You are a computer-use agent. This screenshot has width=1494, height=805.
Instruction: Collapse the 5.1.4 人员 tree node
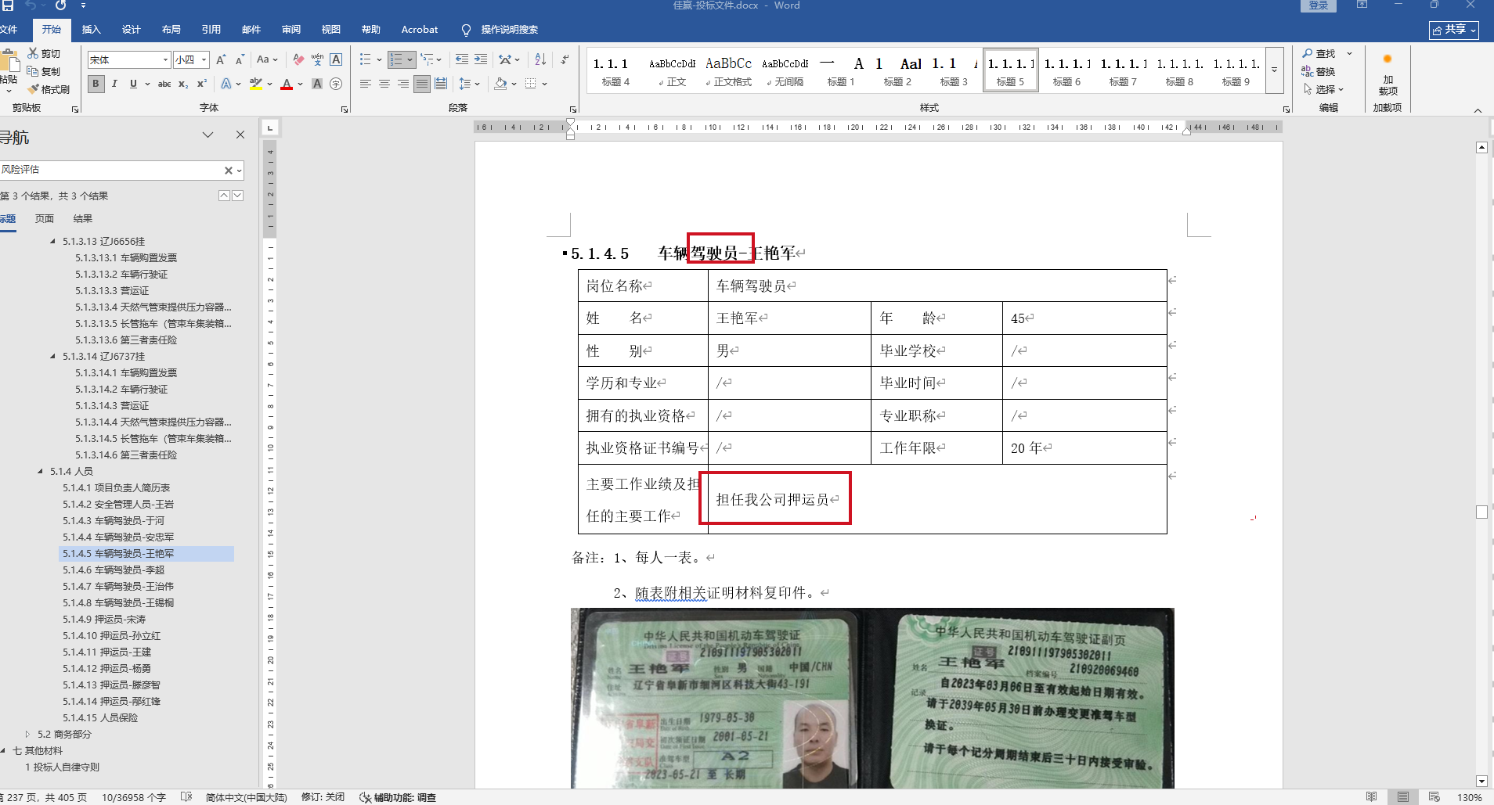pyautogui.click(x=40, y=471)
